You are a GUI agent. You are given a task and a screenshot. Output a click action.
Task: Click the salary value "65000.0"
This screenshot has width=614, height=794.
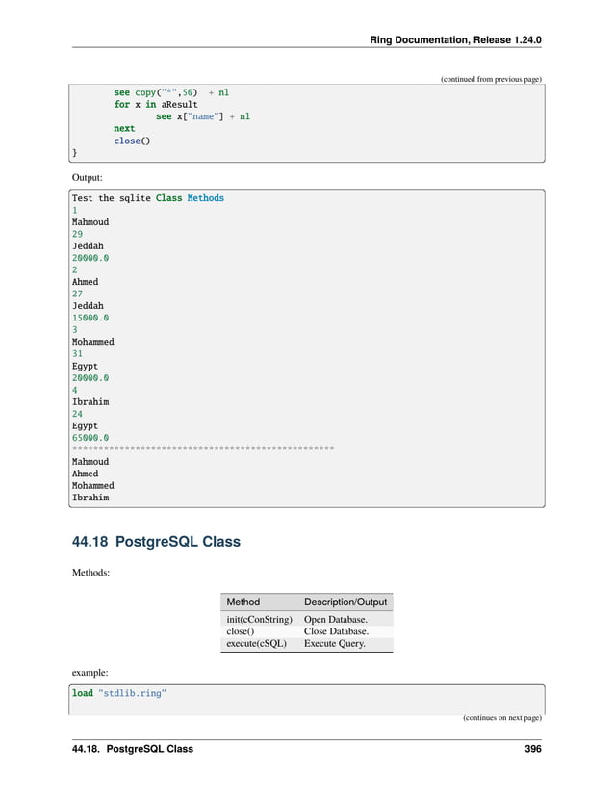pyautogui.click(x=90, y=438)
